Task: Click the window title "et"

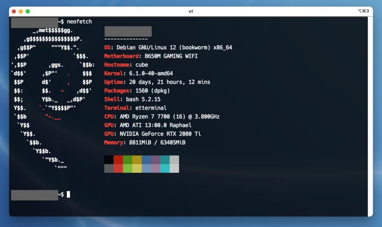Action: [x=191, y=11]
